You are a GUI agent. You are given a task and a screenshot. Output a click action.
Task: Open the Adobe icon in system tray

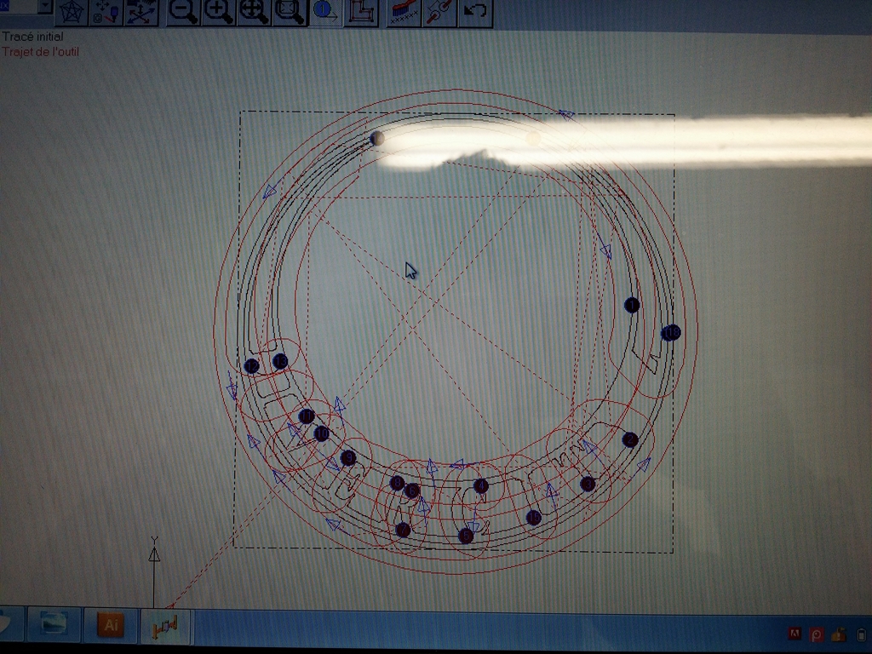pyautogui.click(x=795, y=634)
